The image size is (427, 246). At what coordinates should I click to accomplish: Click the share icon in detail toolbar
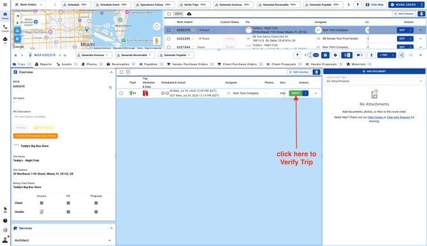(x=402, y=55)
